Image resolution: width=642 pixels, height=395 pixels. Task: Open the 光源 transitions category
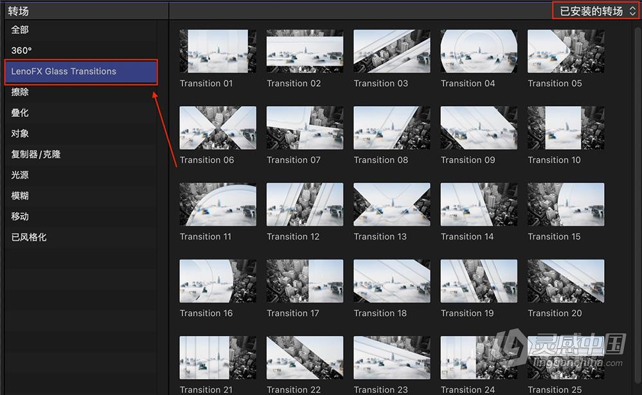tap(19, 175)
